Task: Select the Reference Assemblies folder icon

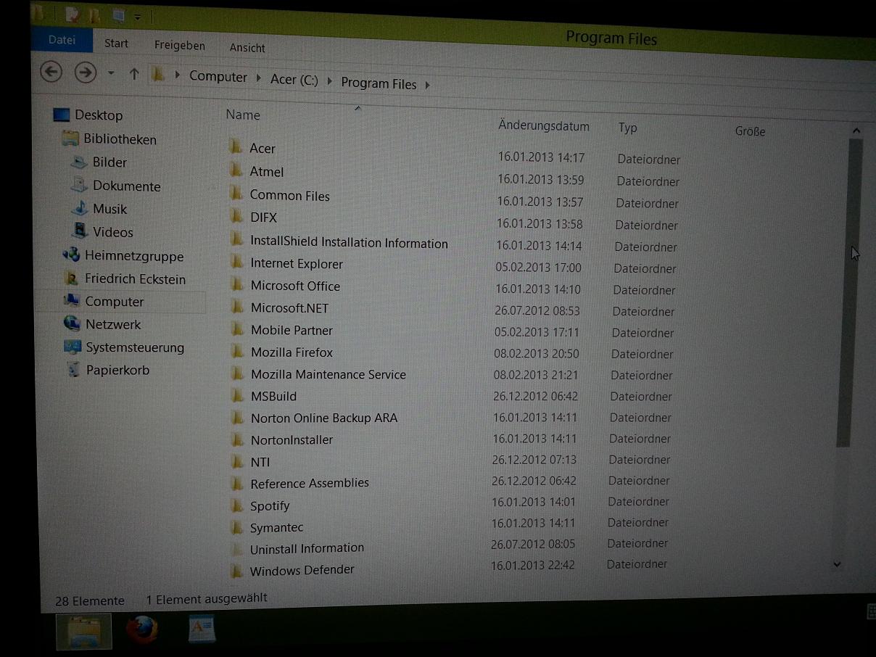Action: tap(237, 483)
